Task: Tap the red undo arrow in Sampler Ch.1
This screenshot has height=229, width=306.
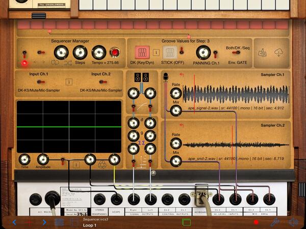Action: click(x=182, y=75)
